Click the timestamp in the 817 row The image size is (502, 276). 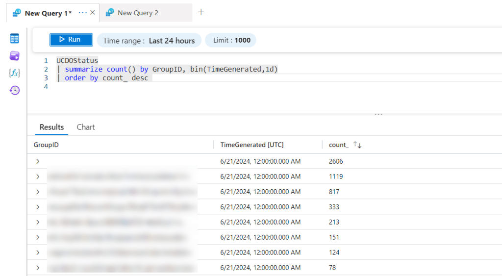point(260,192)
